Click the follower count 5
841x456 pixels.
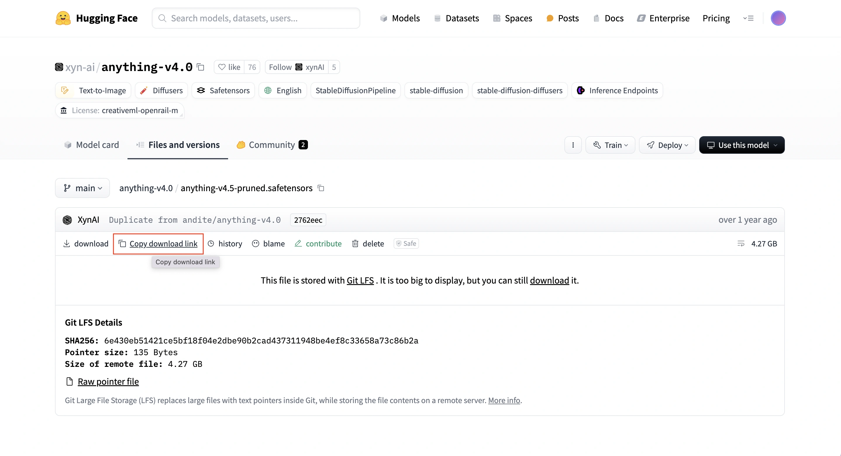(x=334, y=67)
